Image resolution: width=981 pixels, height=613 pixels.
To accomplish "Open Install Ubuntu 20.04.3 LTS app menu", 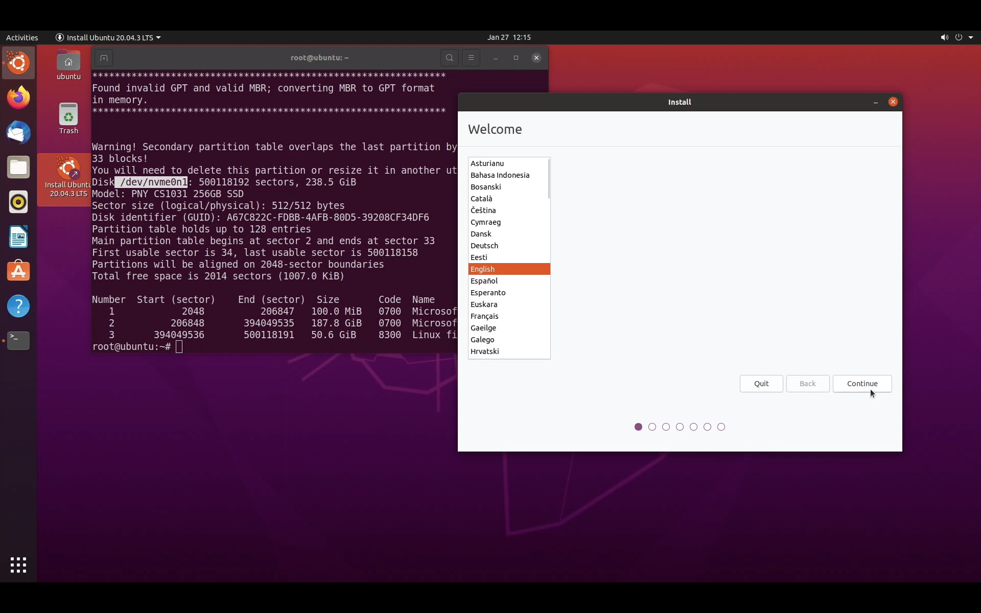I will (108, 37).
